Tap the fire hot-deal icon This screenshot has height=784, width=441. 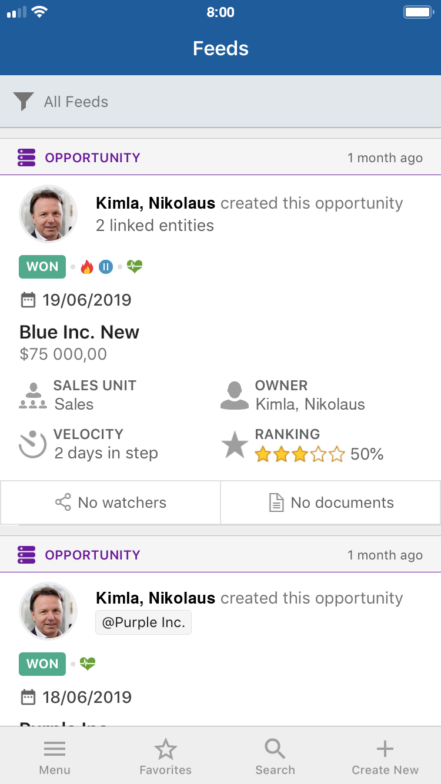87,267
